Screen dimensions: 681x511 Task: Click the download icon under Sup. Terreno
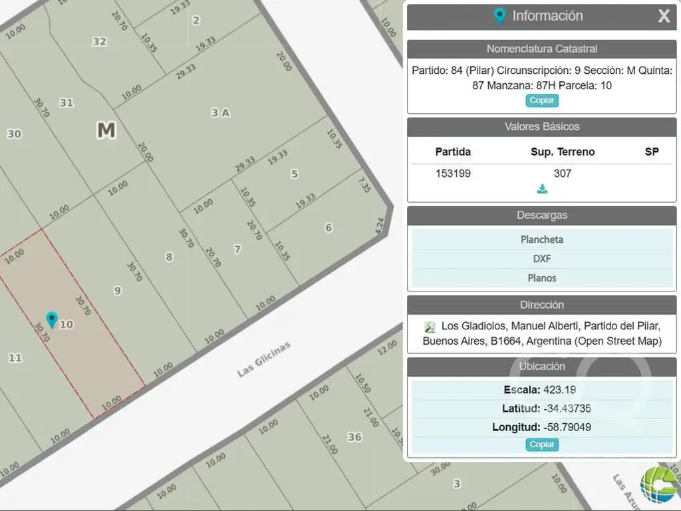pyautogui.click(x=542, y=189)
